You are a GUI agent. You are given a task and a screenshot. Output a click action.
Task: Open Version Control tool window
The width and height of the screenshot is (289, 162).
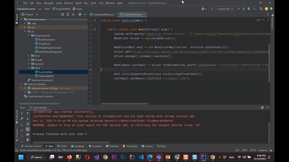[x=31, y=146]
